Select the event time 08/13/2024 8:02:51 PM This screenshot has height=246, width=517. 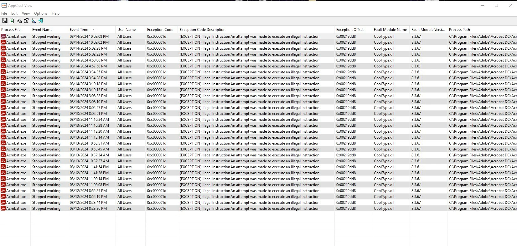pyautogui.click(x=88, y=114)
